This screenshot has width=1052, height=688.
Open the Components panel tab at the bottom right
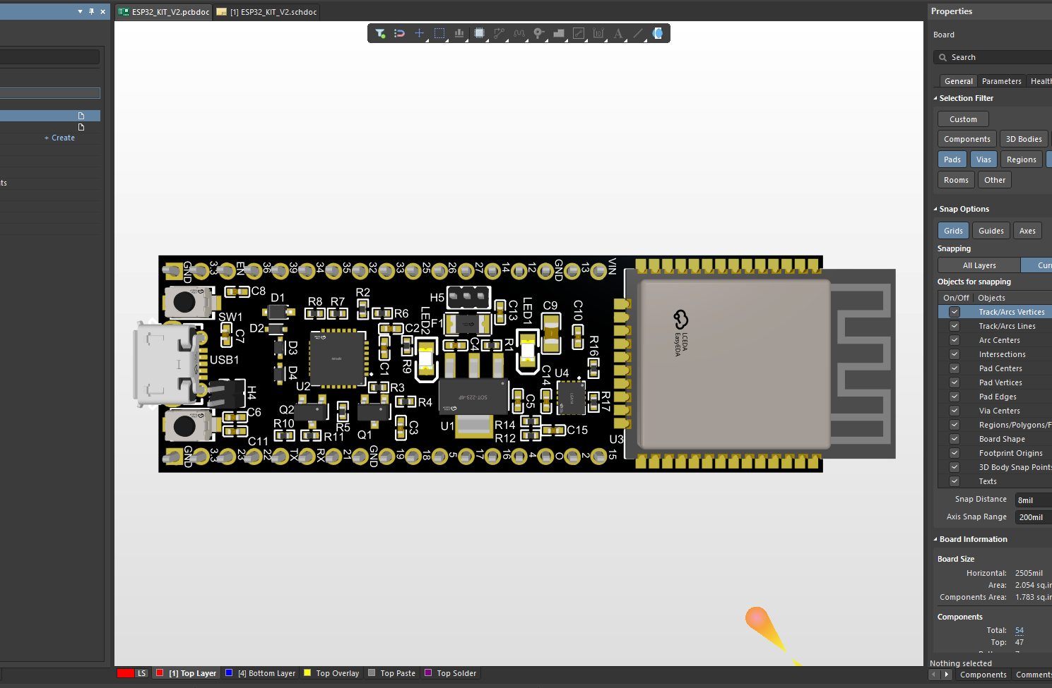click(983, 675)
